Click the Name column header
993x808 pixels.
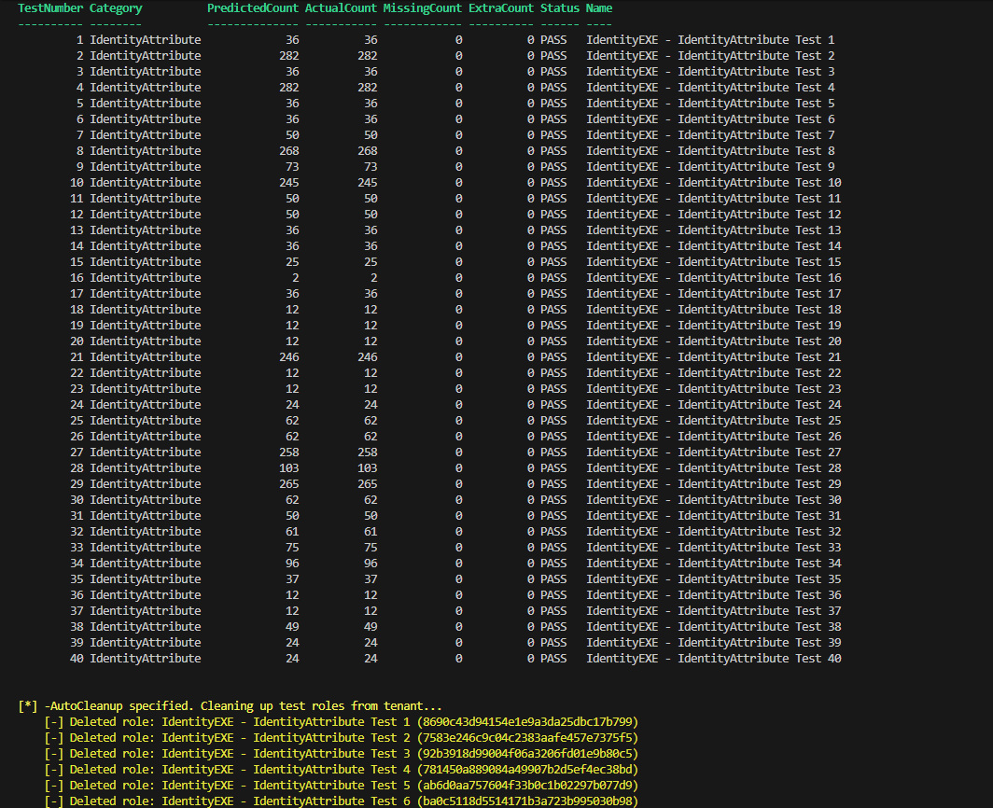coord(599,8)
